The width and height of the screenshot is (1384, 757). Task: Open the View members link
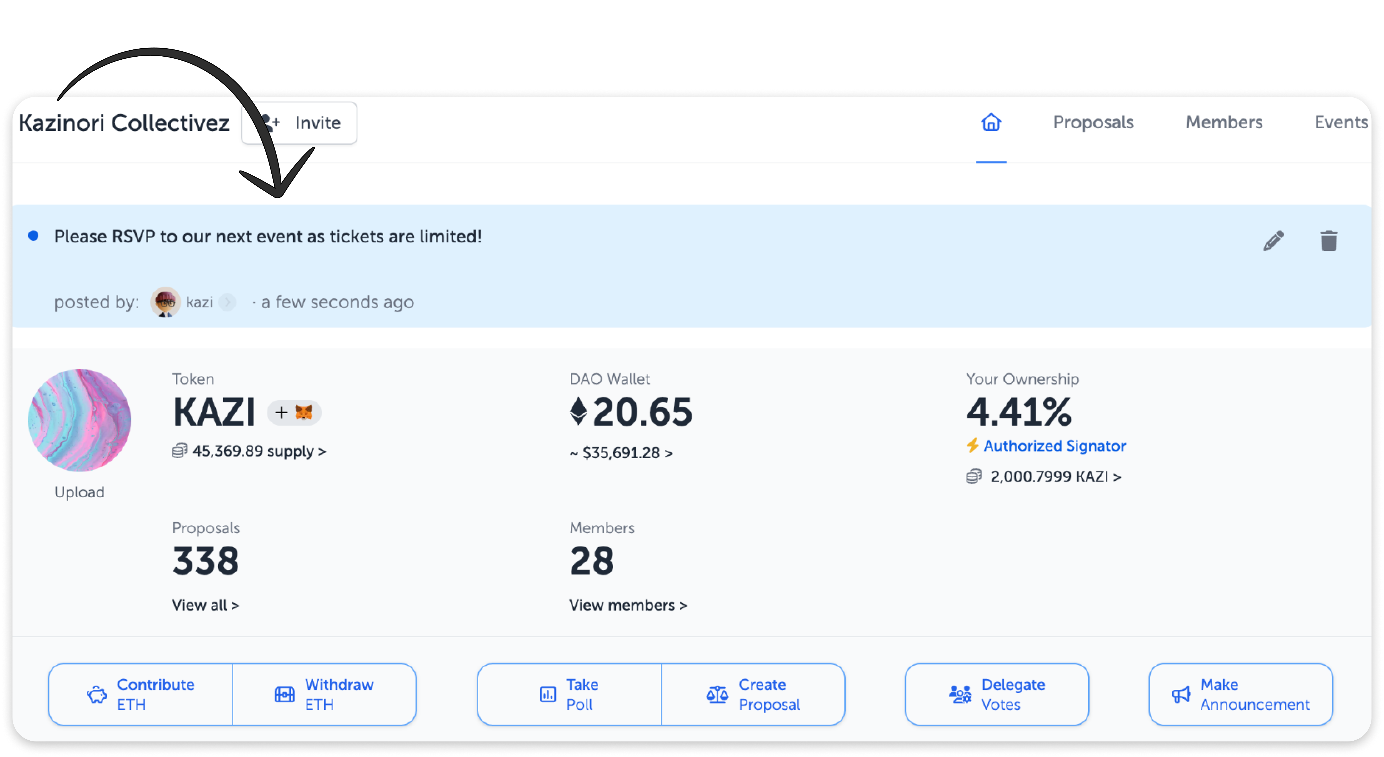point(628,605)
